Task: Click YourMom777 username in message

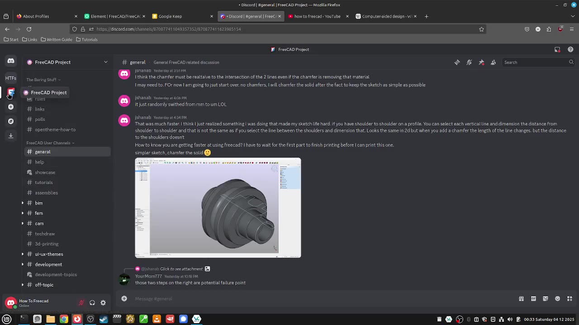Action: [148, 276]
